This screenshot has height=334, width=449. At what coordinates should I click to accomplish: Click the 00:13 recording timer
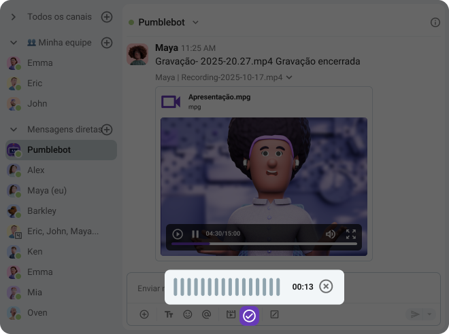[303, 287]
